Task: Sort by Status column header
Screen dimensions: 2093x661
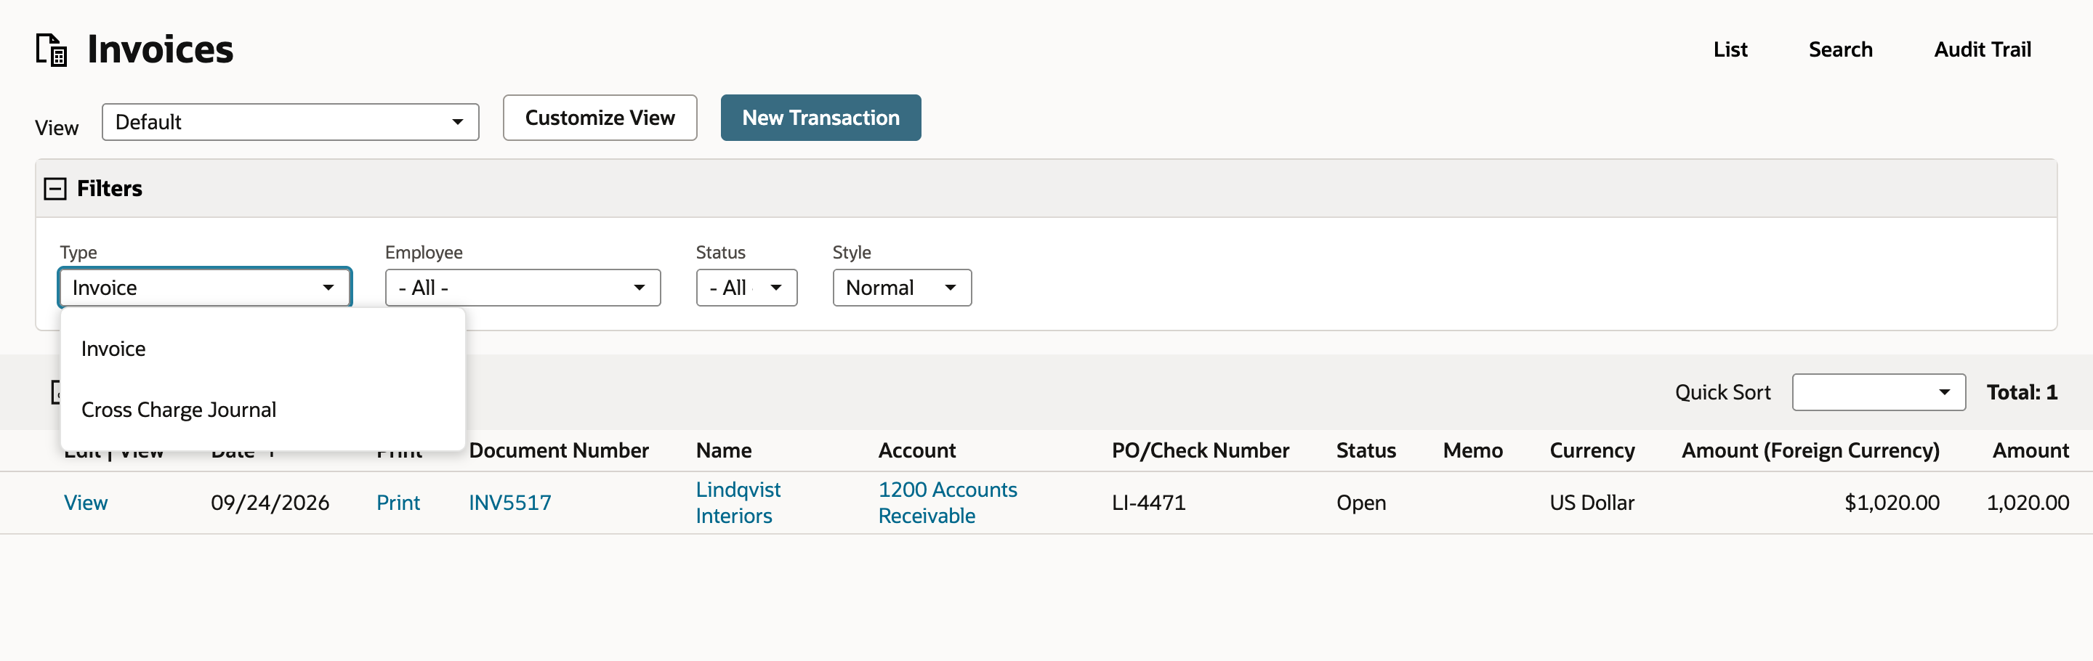Action: coord(1366,450)
